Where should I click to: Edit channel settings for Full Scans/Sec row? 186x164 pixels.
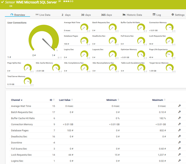(x=179, y=148)
